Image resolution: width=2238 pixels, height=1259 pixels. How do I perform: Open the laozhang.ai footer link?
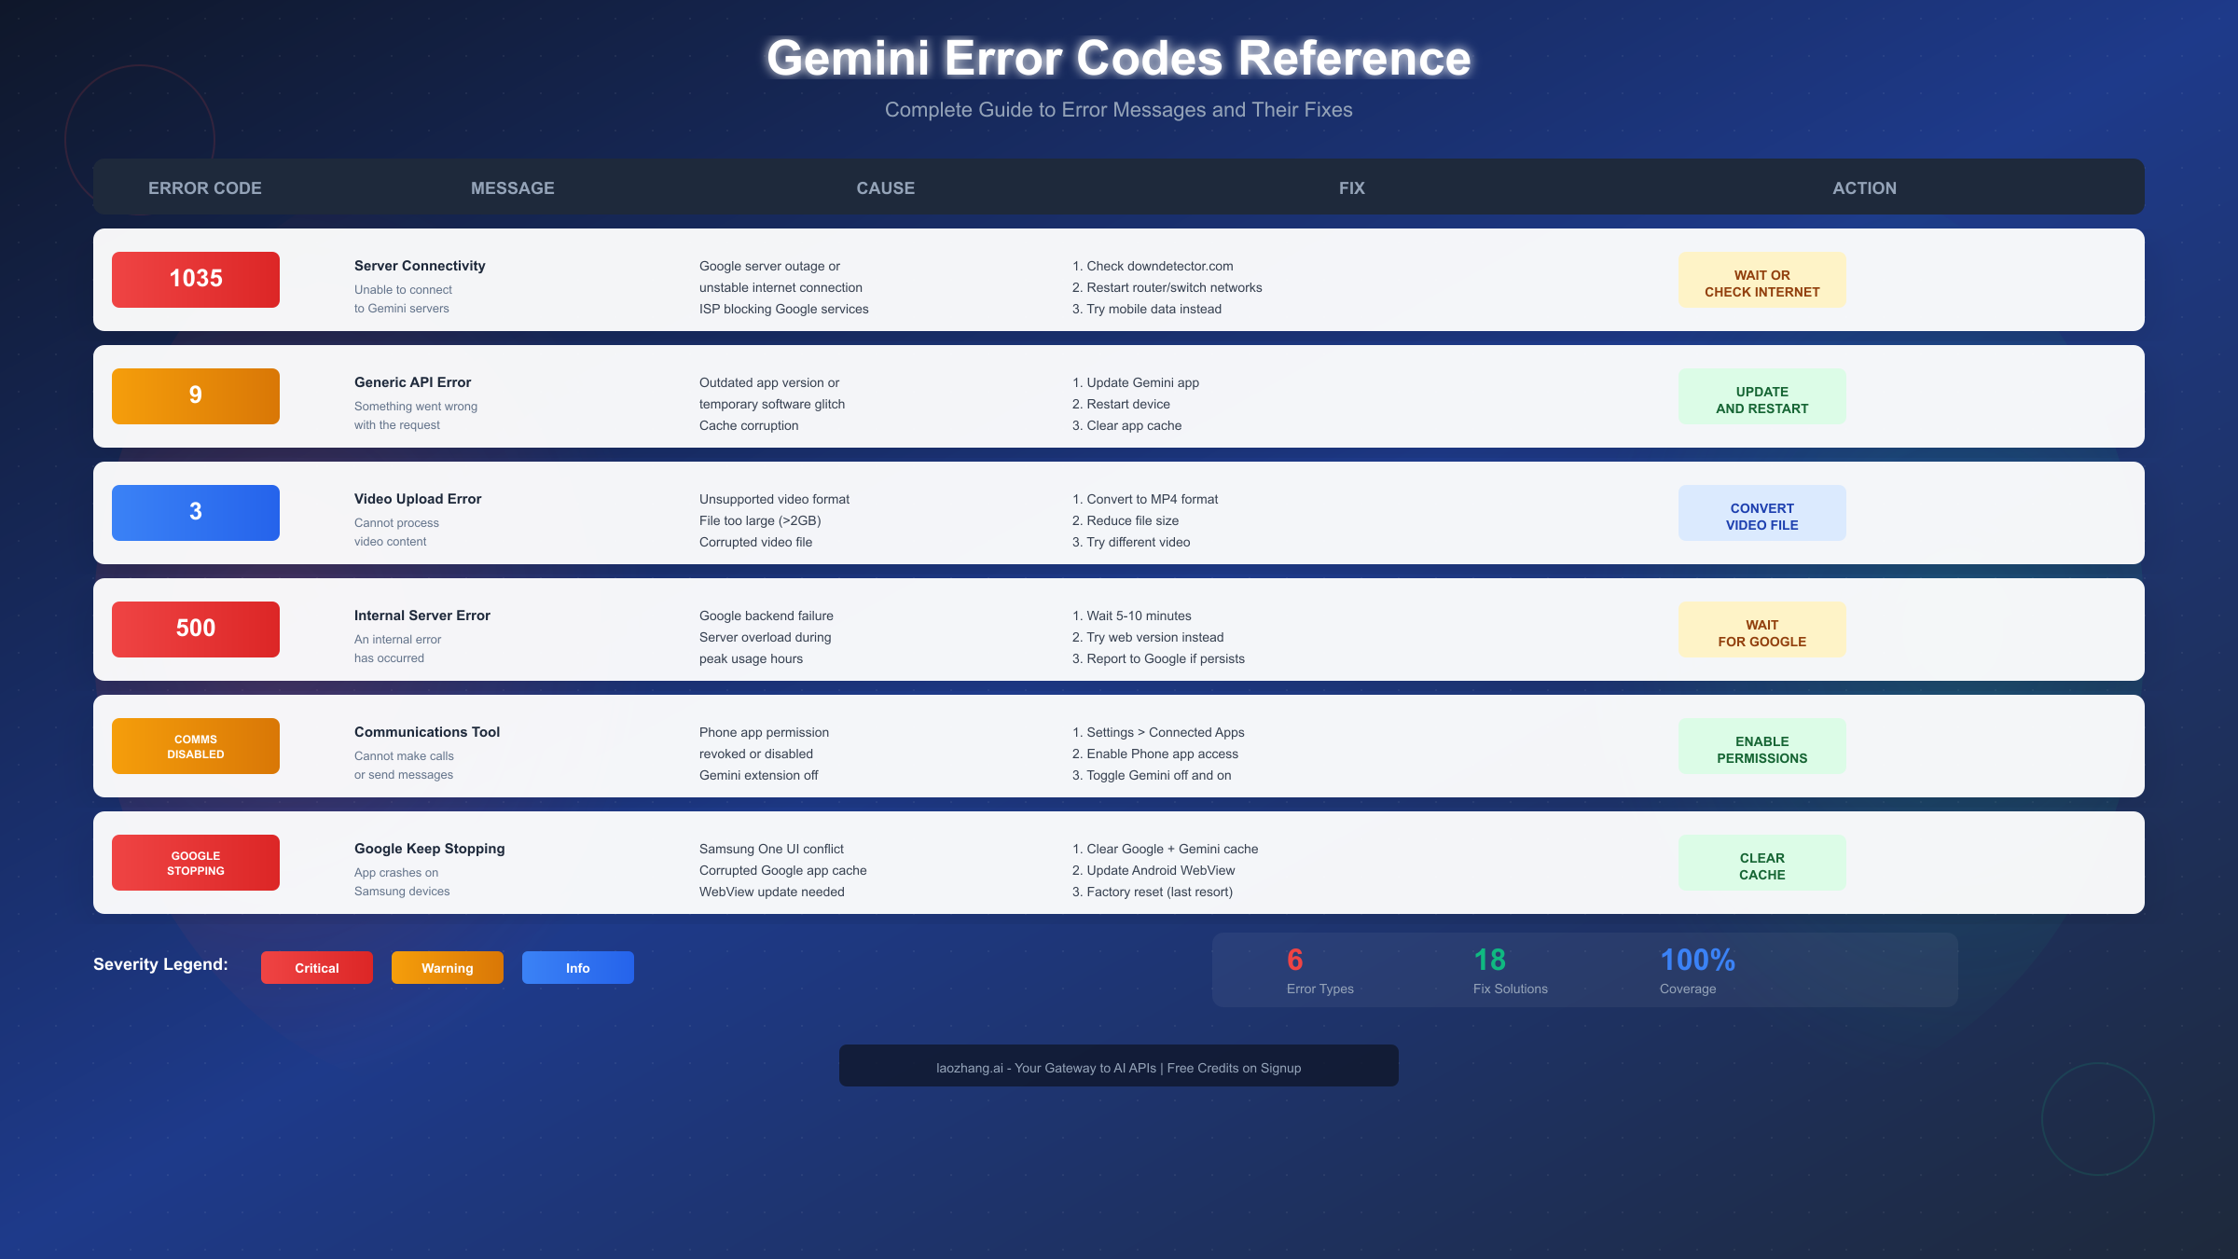coord(1118,1067)
